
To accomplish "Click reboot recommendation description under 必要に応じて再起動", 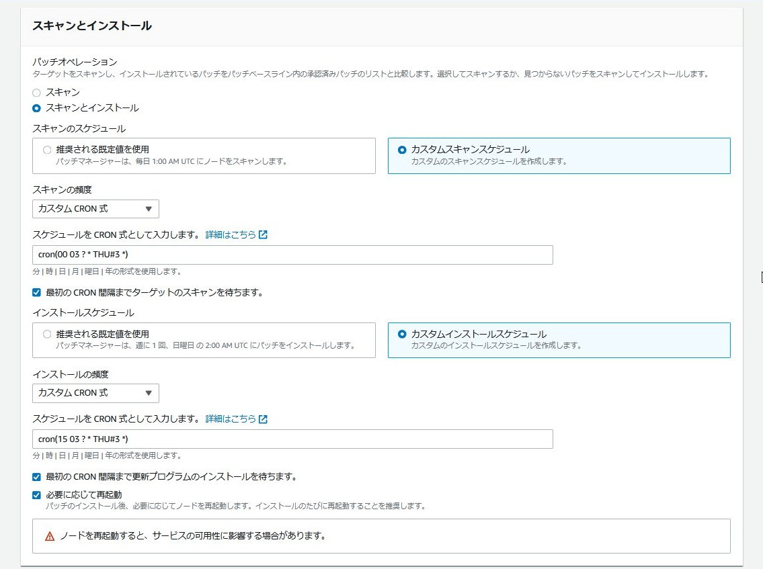I will (x=236, y=506).
